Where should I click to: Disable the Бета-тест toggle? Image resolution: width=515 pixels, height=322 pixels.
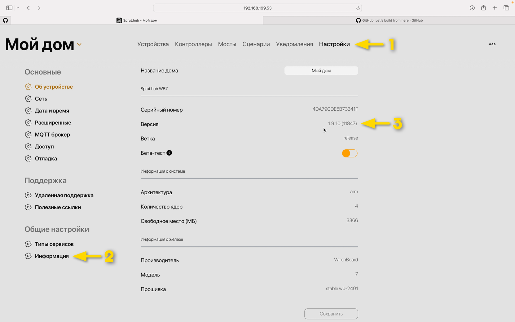pyautogui.click(x=350, y=153)
